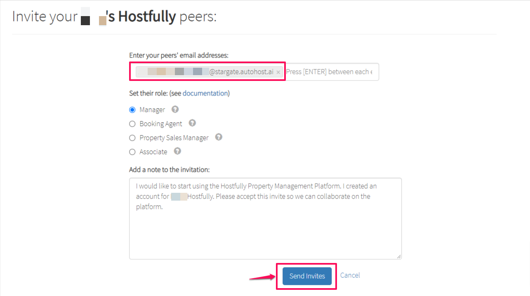Select the Manager radio button

pos(132,109)
